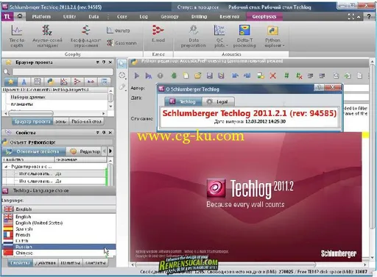Open the K.mod tool

[x=158, y=33]
